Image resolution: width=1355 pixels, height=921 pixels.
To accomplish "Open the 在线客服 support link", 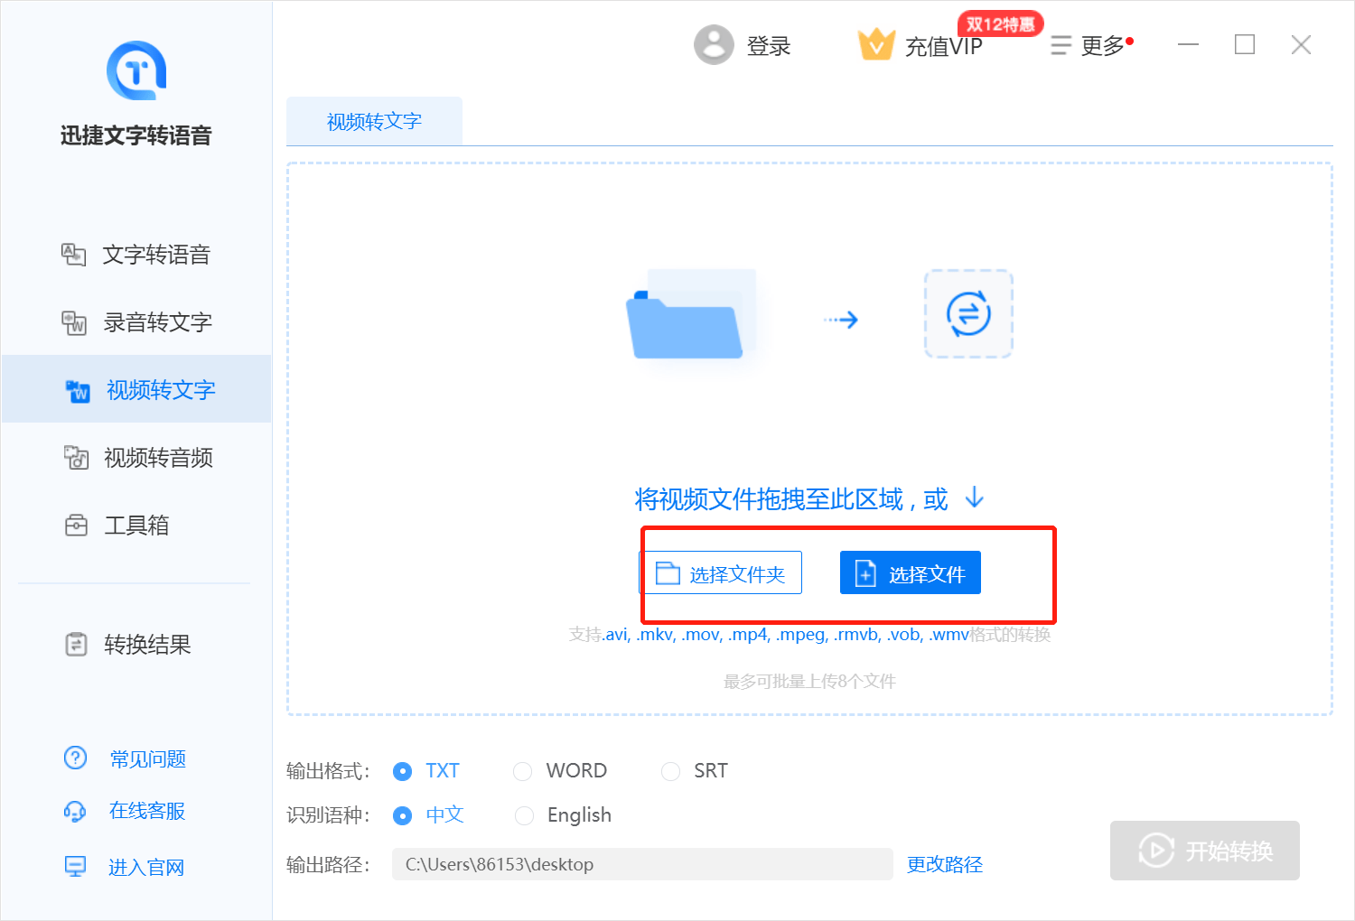I will [x=147, y=811].
